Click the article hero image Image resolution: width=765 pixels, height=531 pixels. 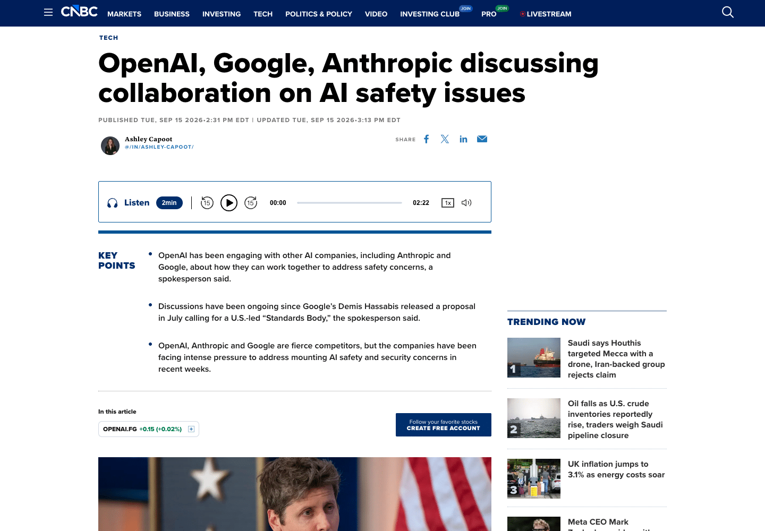point(295,494)
